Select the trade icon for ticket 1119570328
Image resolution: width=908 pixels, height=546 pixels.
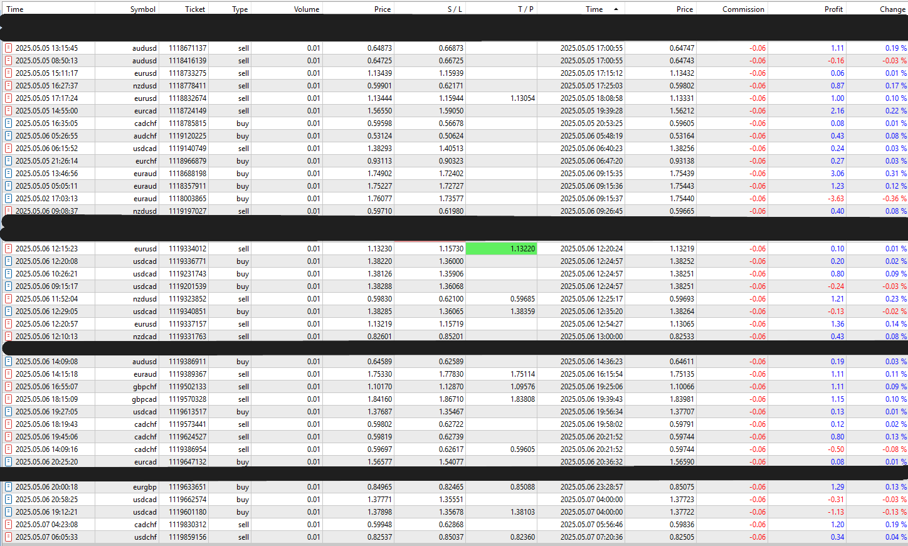click(x=8, y=399)
